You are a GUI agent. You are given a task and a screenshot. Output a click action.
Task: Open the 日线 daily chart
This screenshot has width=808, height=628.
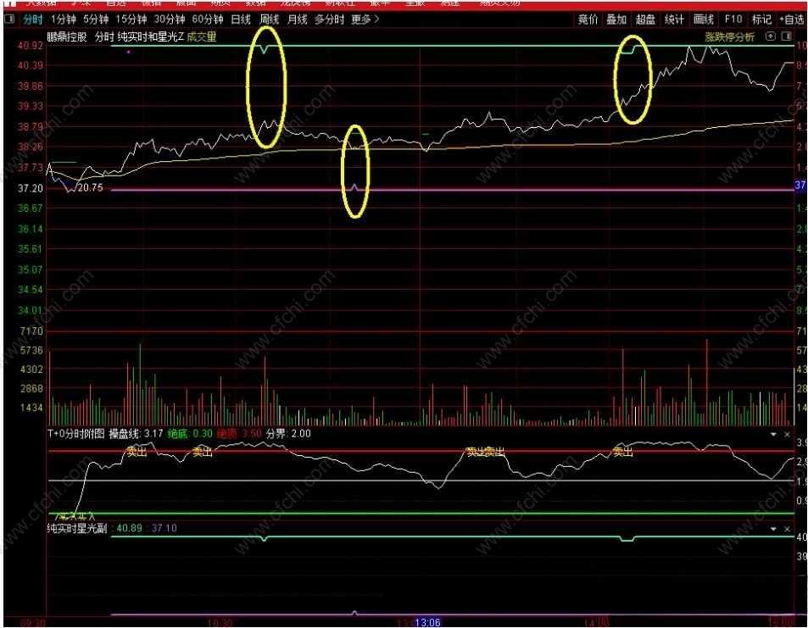point(241,19)
